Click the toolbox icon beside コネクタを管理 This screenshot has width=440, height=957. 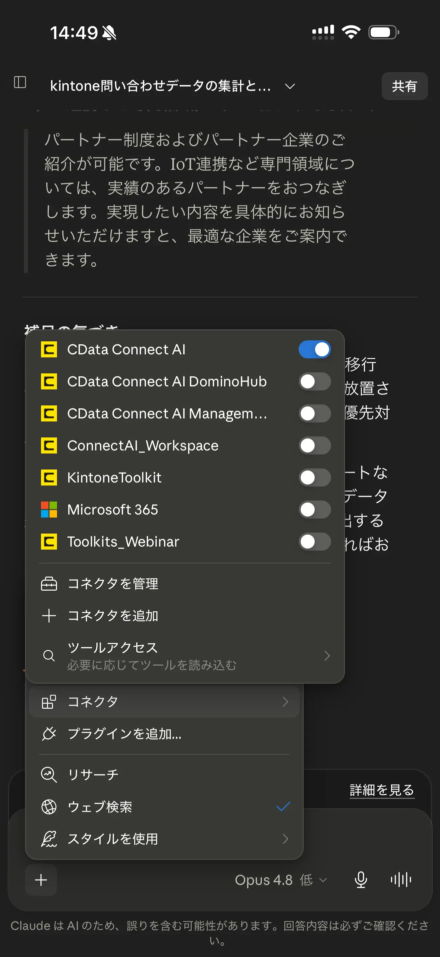(49, 584)
